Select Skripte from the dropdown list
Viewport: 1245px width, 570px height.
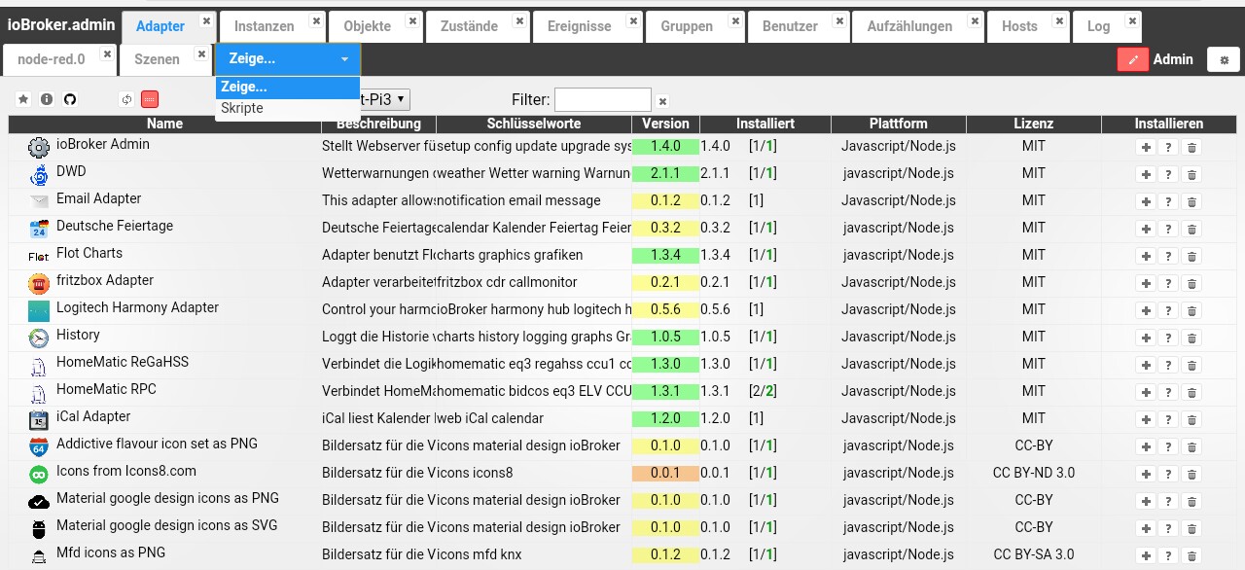pyautogui.click(x=288, y=108)
